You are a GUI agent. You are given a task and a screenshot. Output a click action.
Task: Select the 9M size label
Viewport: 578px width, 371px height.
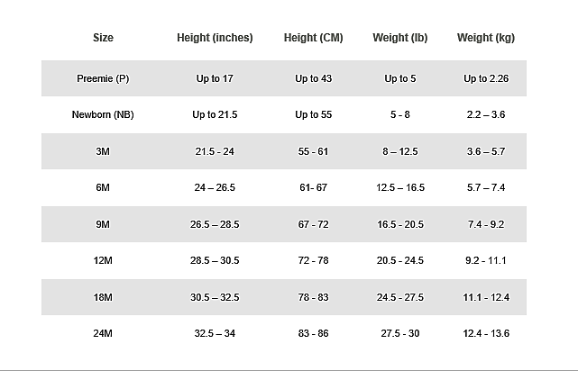[103, 224]
